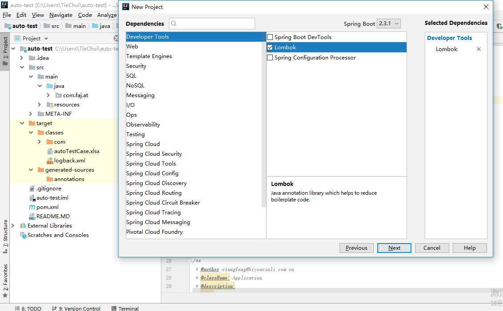Open Help for New Project dialog
Image resolution: width=503 pixels, height=311 pixels.
pyautogui.click(x=470, y=248)
